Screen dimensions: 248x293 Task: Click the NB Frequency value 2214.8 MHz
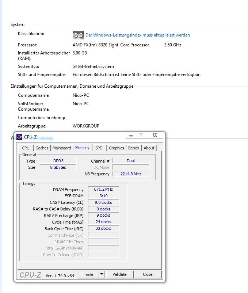(131, 174)
